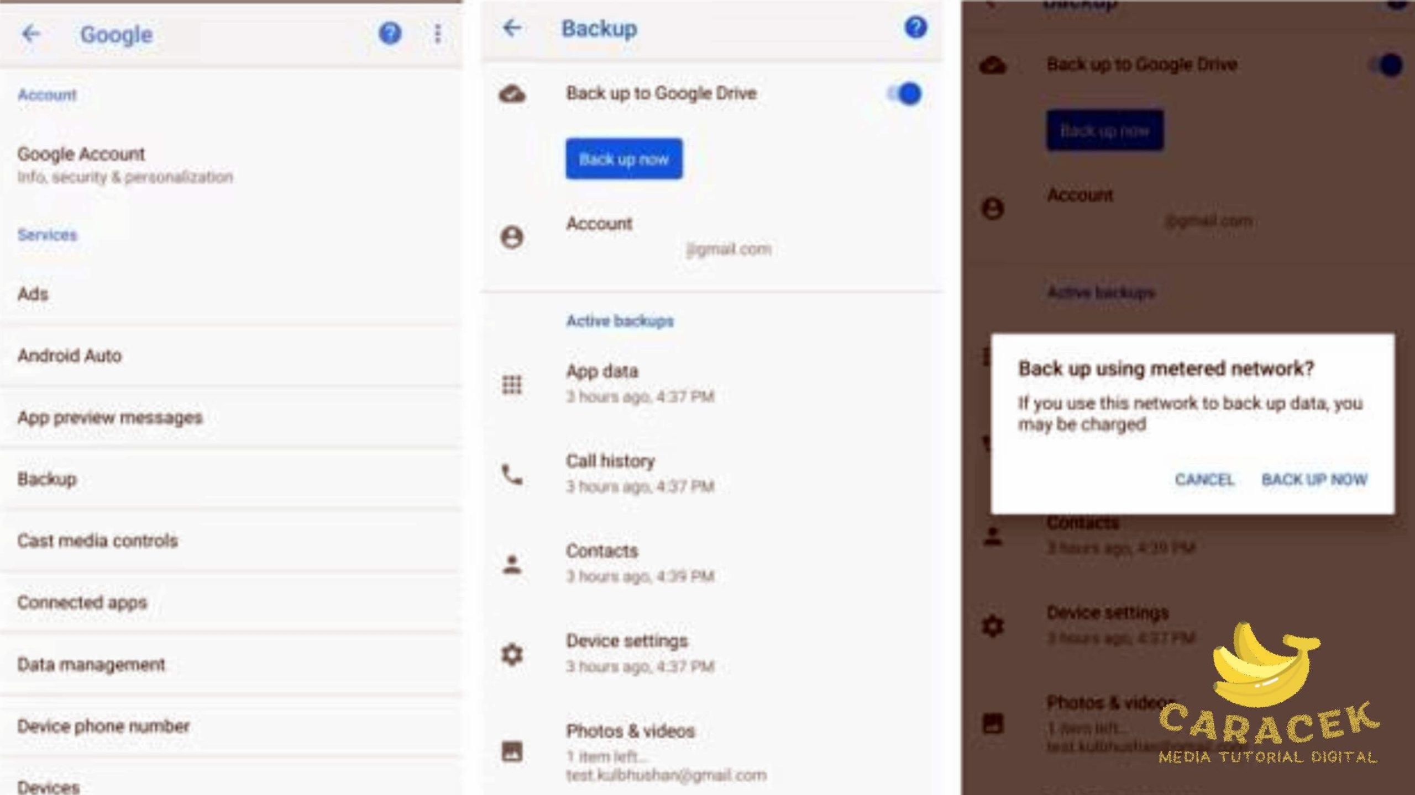Image resolution: width=1415 pixels, height=795 pixels.
Task: Tap the Call history phone icon
Action: coord(512,474)
